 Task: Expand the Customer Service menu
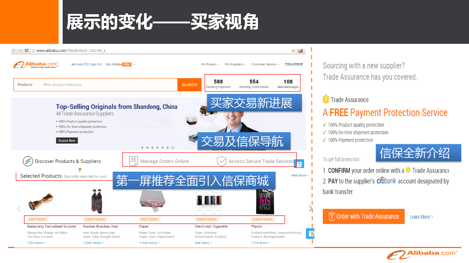click(x=265, y=64)
